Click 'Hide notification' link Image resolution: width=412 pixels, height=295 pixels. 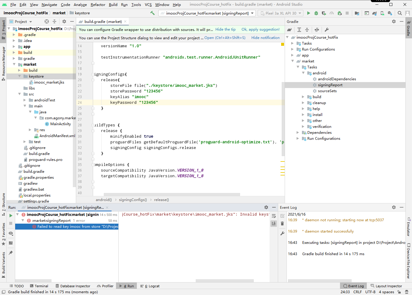click(265, 38)
